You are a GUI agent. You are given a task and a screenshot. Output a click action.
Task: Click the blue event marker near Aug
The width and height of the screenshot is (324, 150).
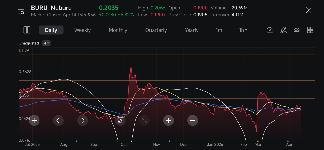point(77,141)
